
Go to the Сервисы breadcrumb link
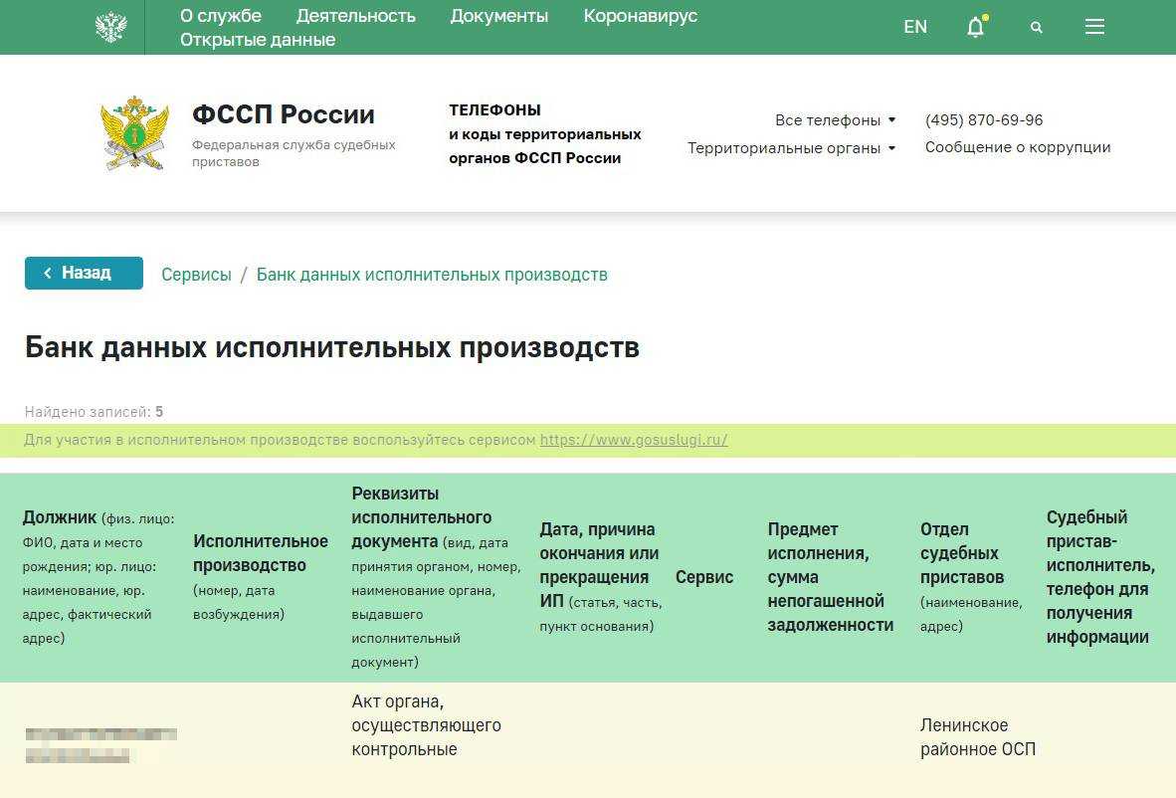pos(196,275)
